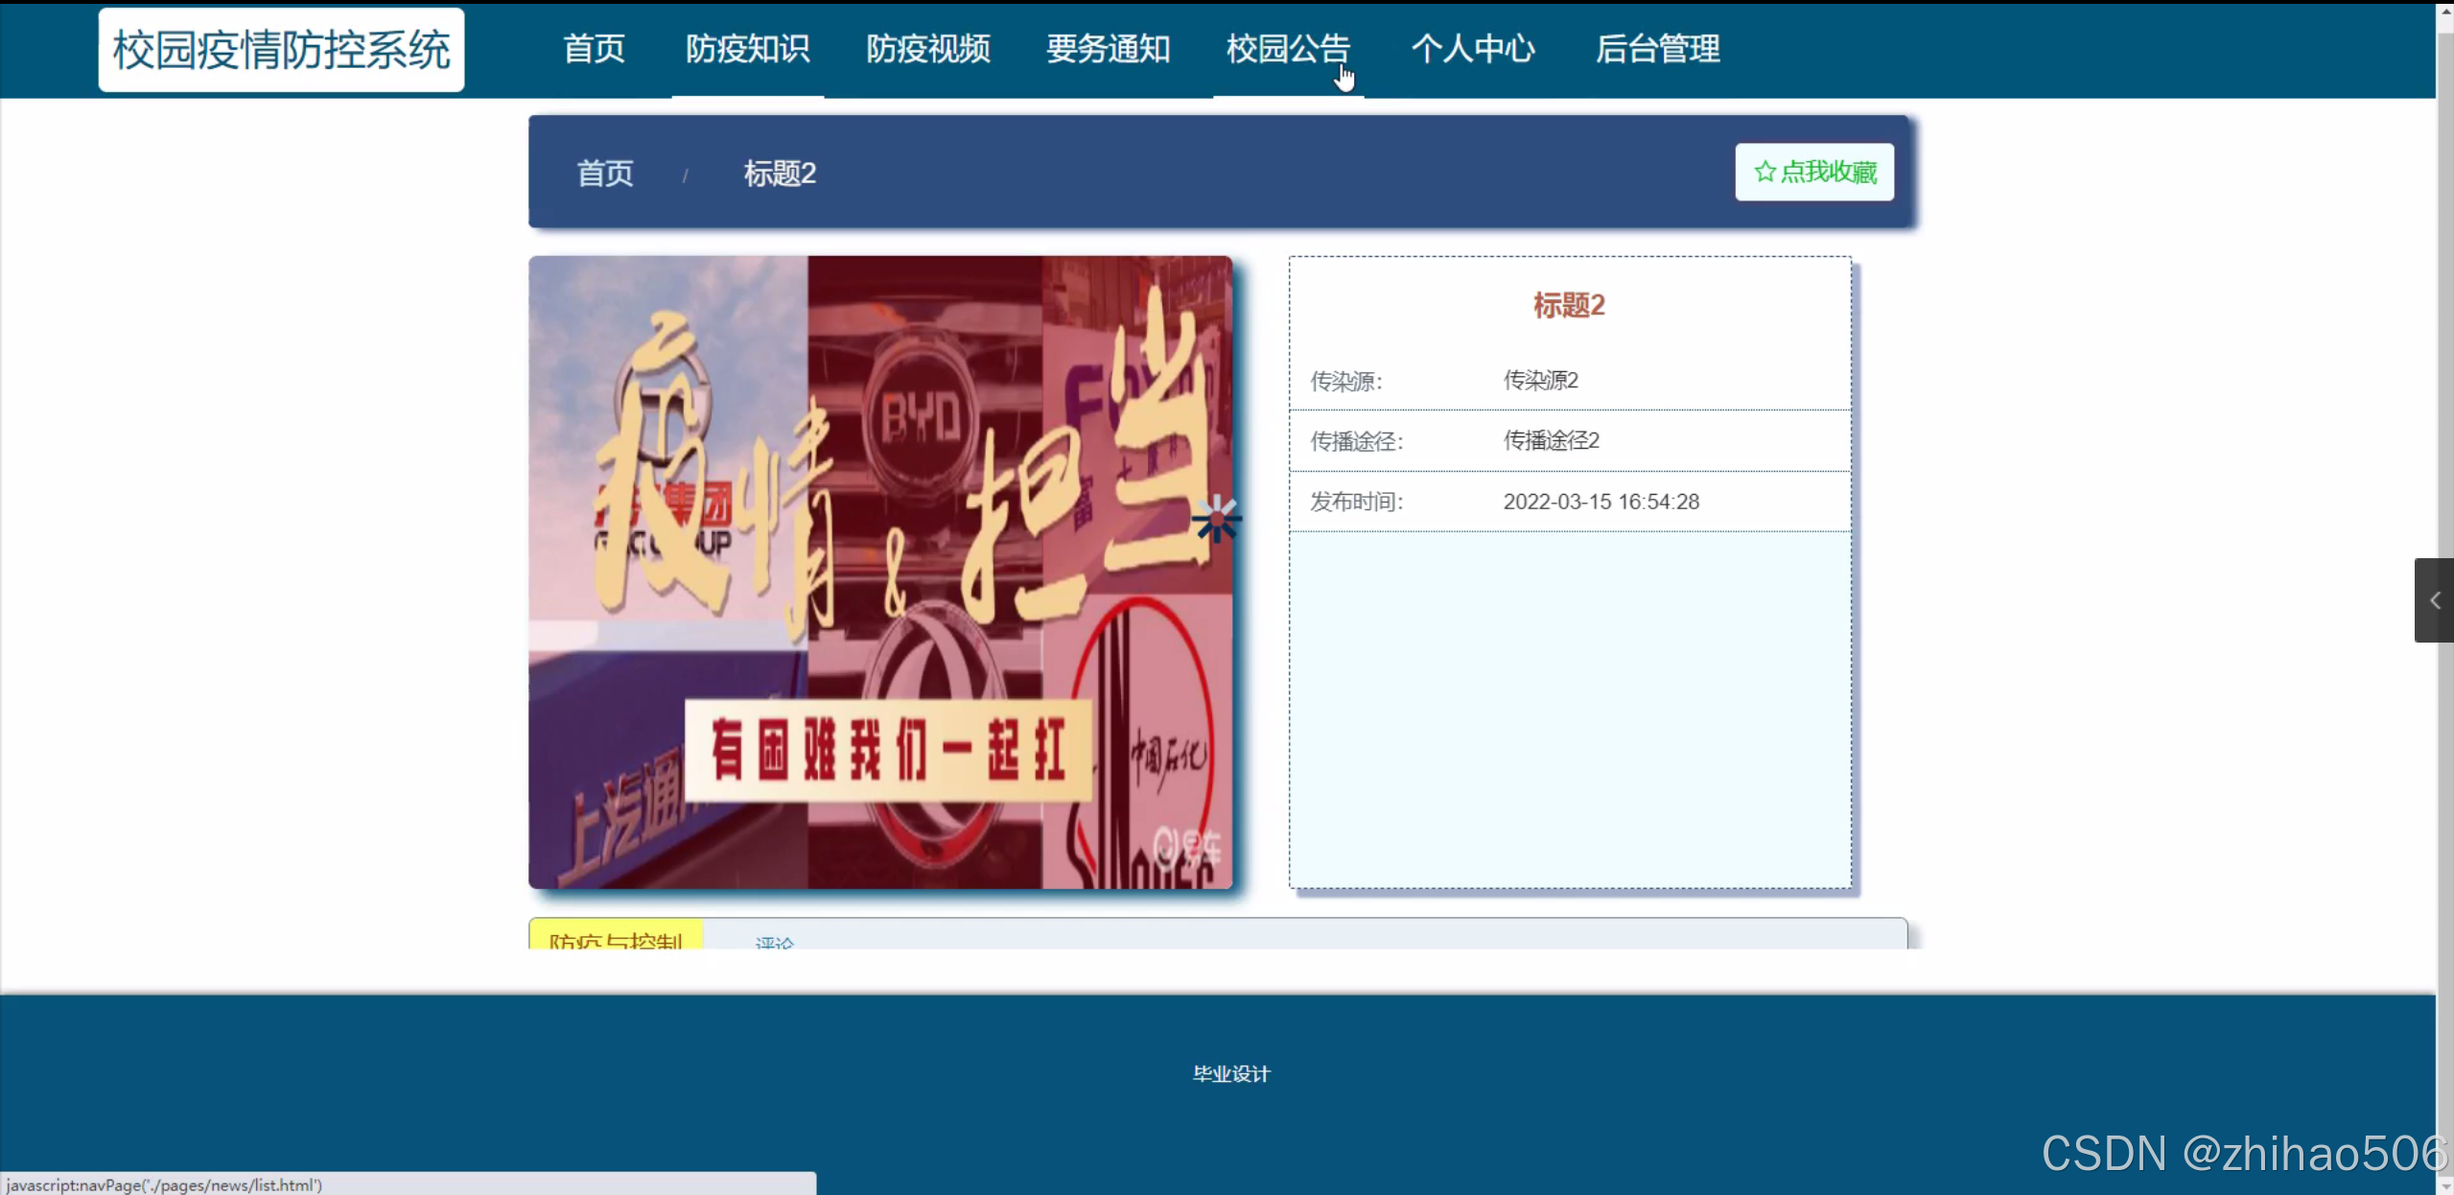Image resolution: width=2454 pixels, height=1195 pixels.
Task: Switch to the 评论 tab
Action: click(774, 942)
